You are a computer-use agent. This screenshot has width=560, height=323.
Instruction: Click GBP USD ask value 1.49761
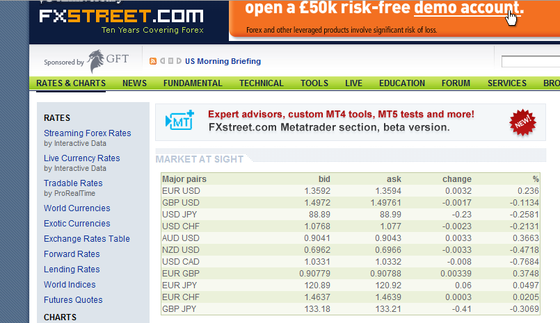pyautogui.click(x=385, y=203)
